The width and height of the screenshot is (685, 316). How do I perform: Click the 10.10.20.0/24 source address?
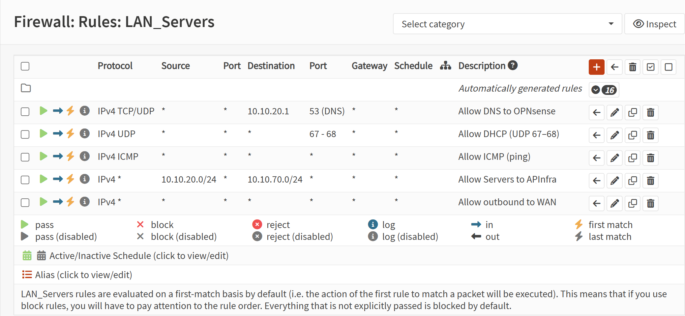189,180
